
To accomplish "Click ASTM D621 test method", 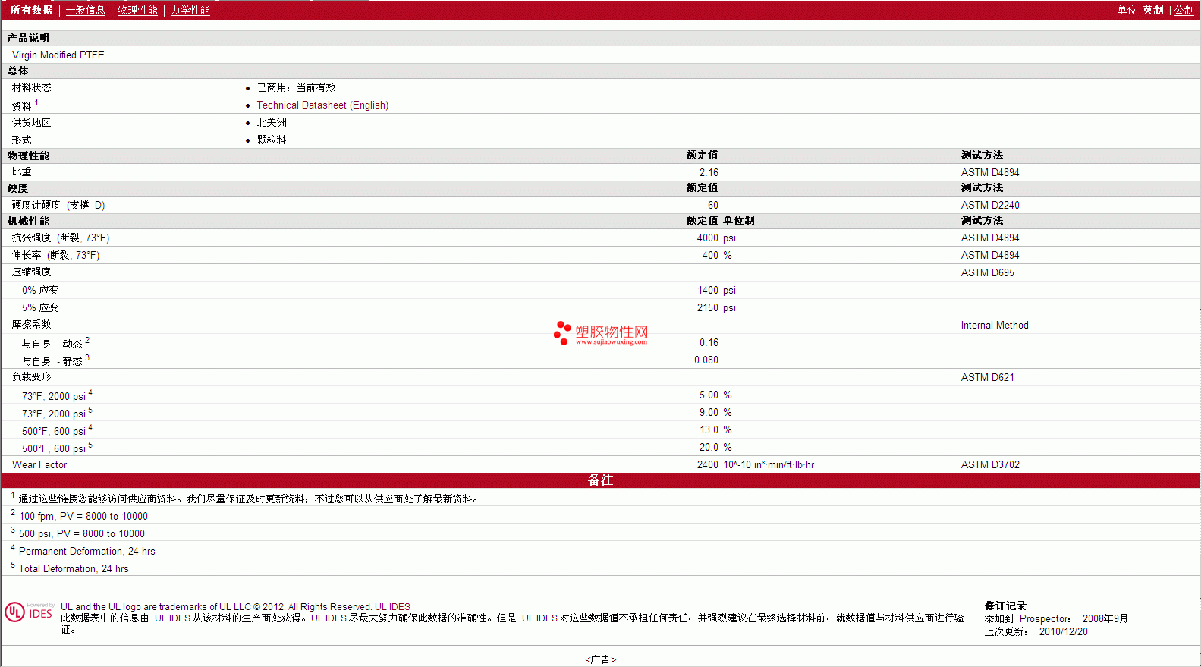I will 987,377.
